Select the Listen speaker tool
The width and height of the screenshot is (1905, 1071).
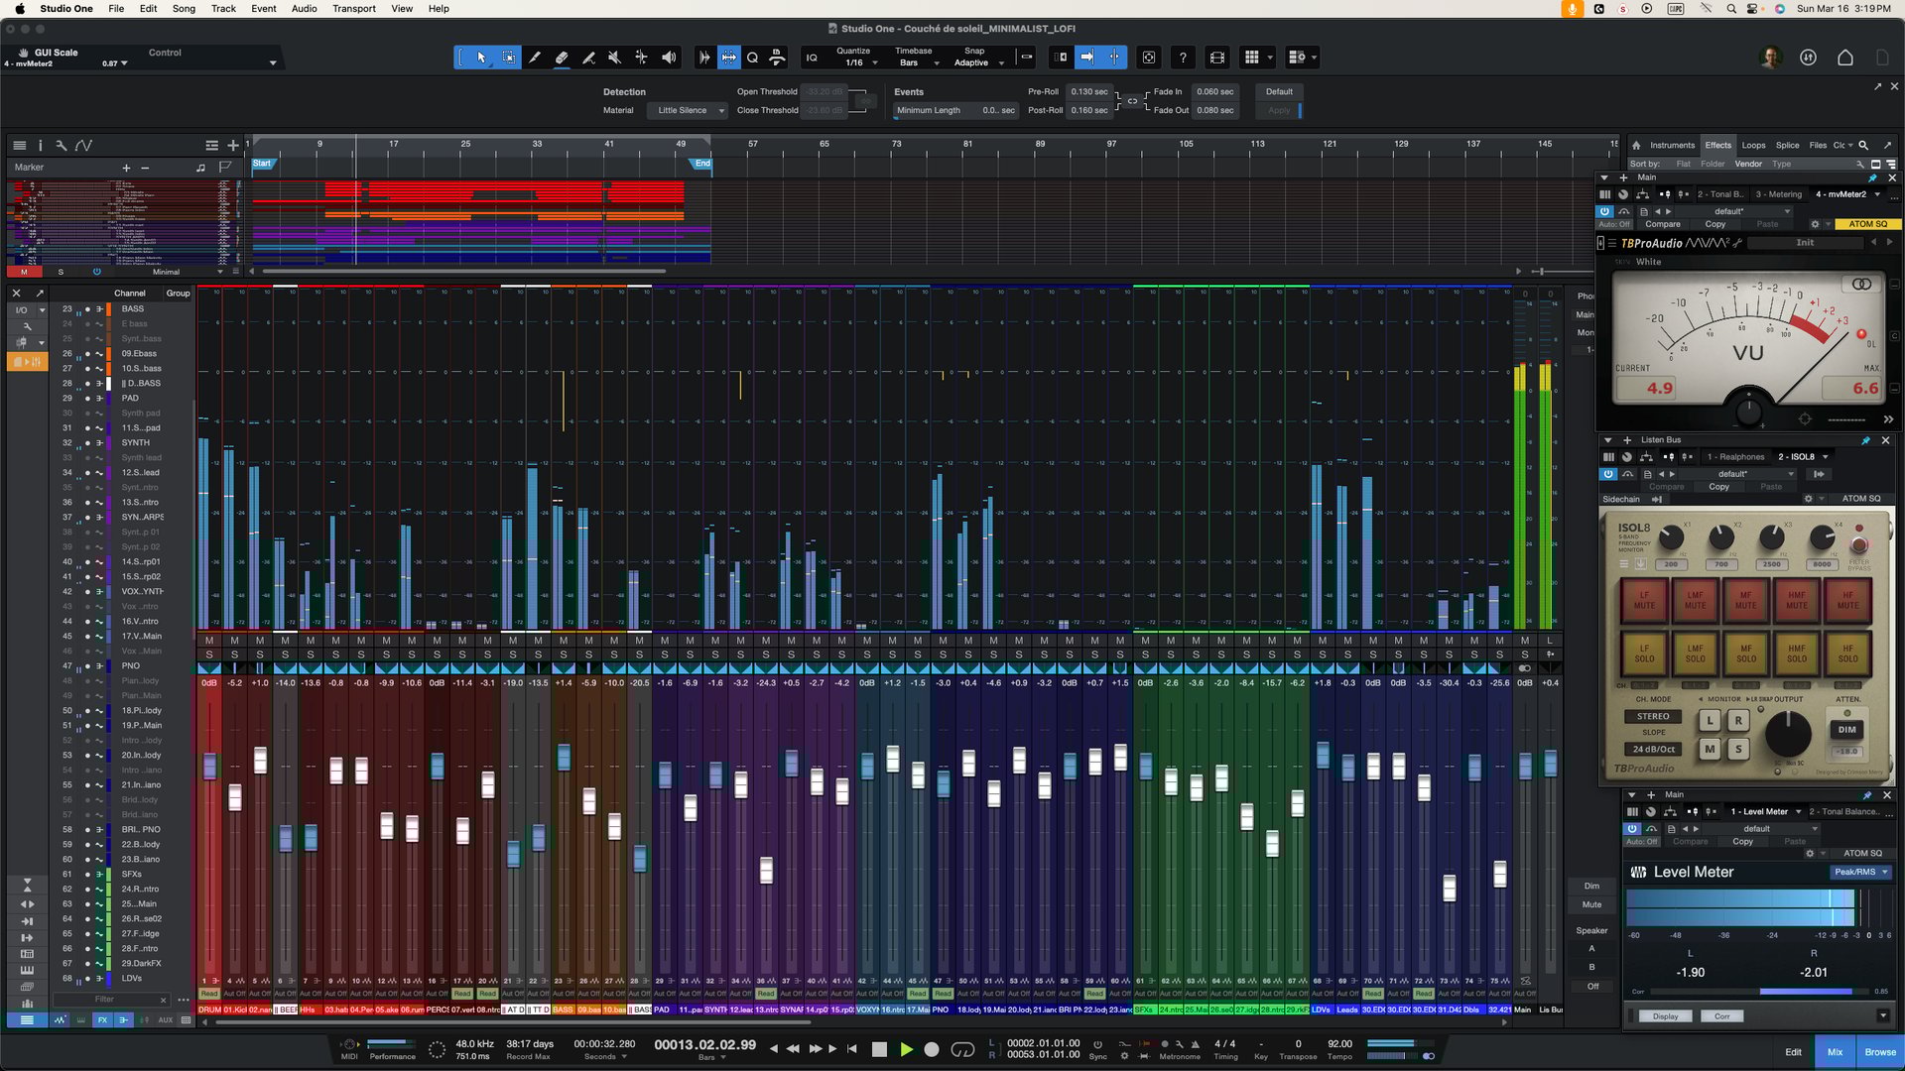click(x=669, y=58)
